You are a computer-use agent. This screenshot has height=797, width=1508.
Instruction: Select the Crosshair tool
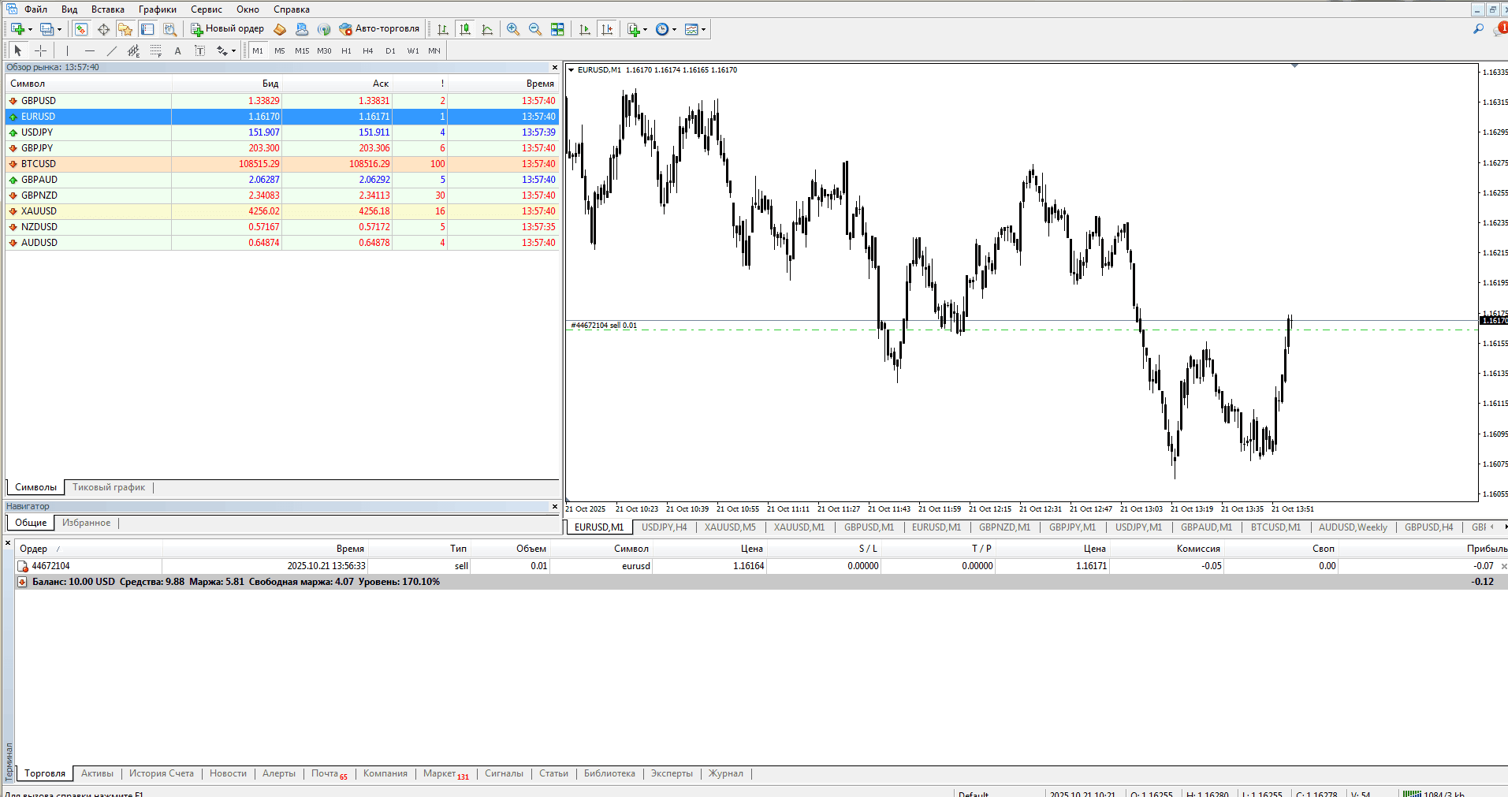point(41,50)
